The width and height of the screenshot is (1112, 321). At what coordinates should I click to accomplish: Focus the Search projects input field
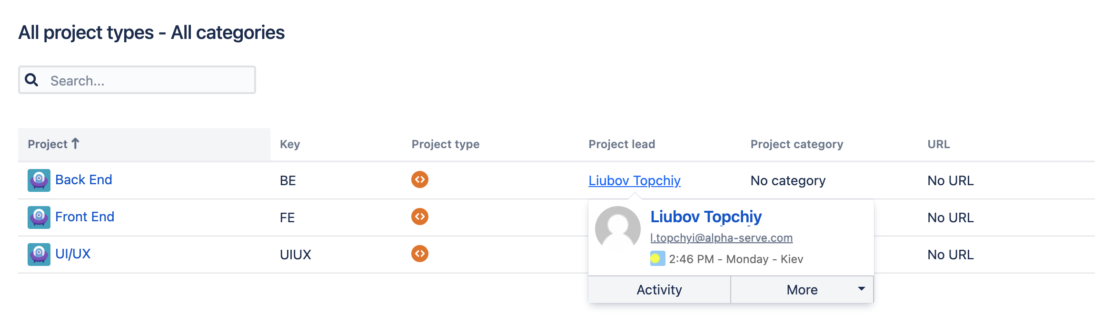click(148, 80)
